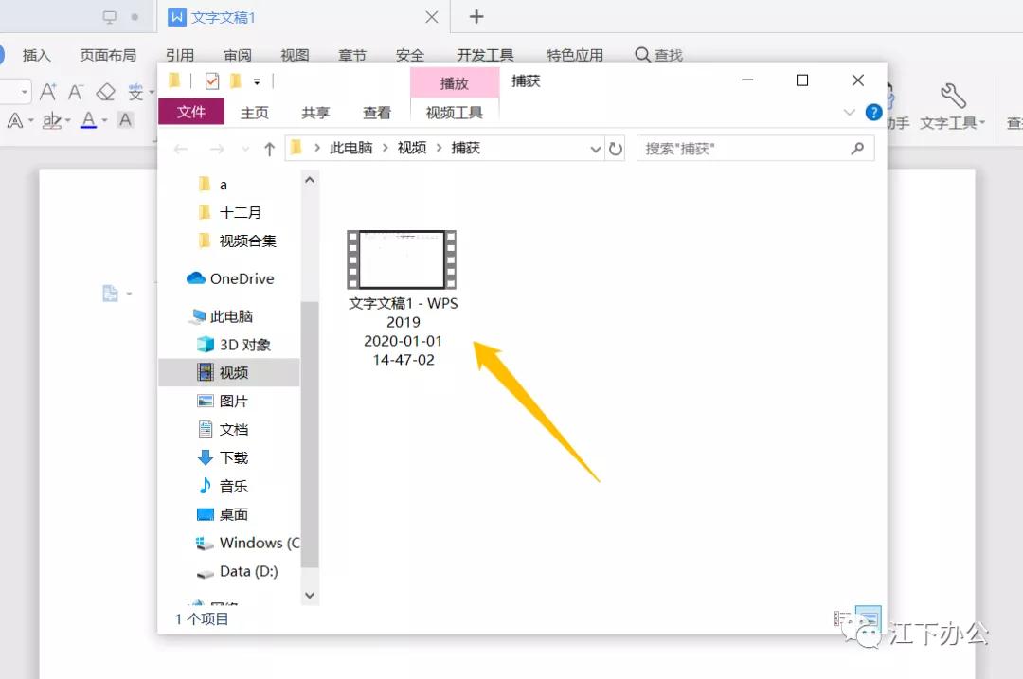Viewport: 1023px width, 679px height.
Task: Click 此电脑 in the address bar breadcrumb
Action: 351,148
